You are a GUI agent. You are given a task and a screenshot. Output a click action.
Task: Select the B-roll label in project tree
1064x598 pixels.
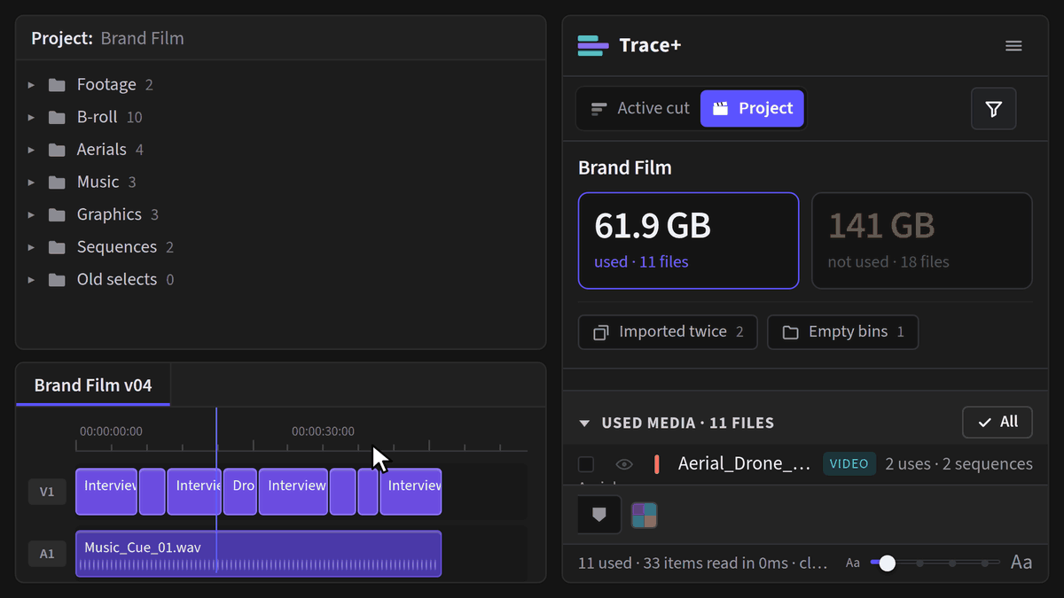coord(97,118)
